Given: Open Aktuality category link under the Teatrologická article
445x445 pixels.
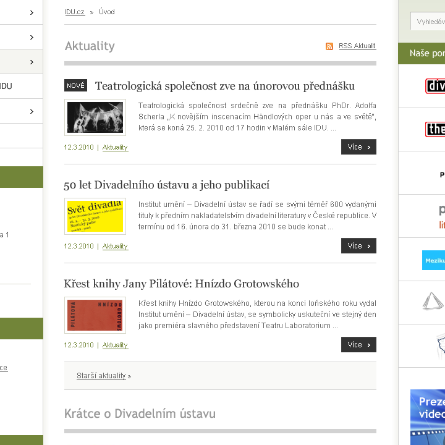Looking at the screenshot, I should coord(115,147).
